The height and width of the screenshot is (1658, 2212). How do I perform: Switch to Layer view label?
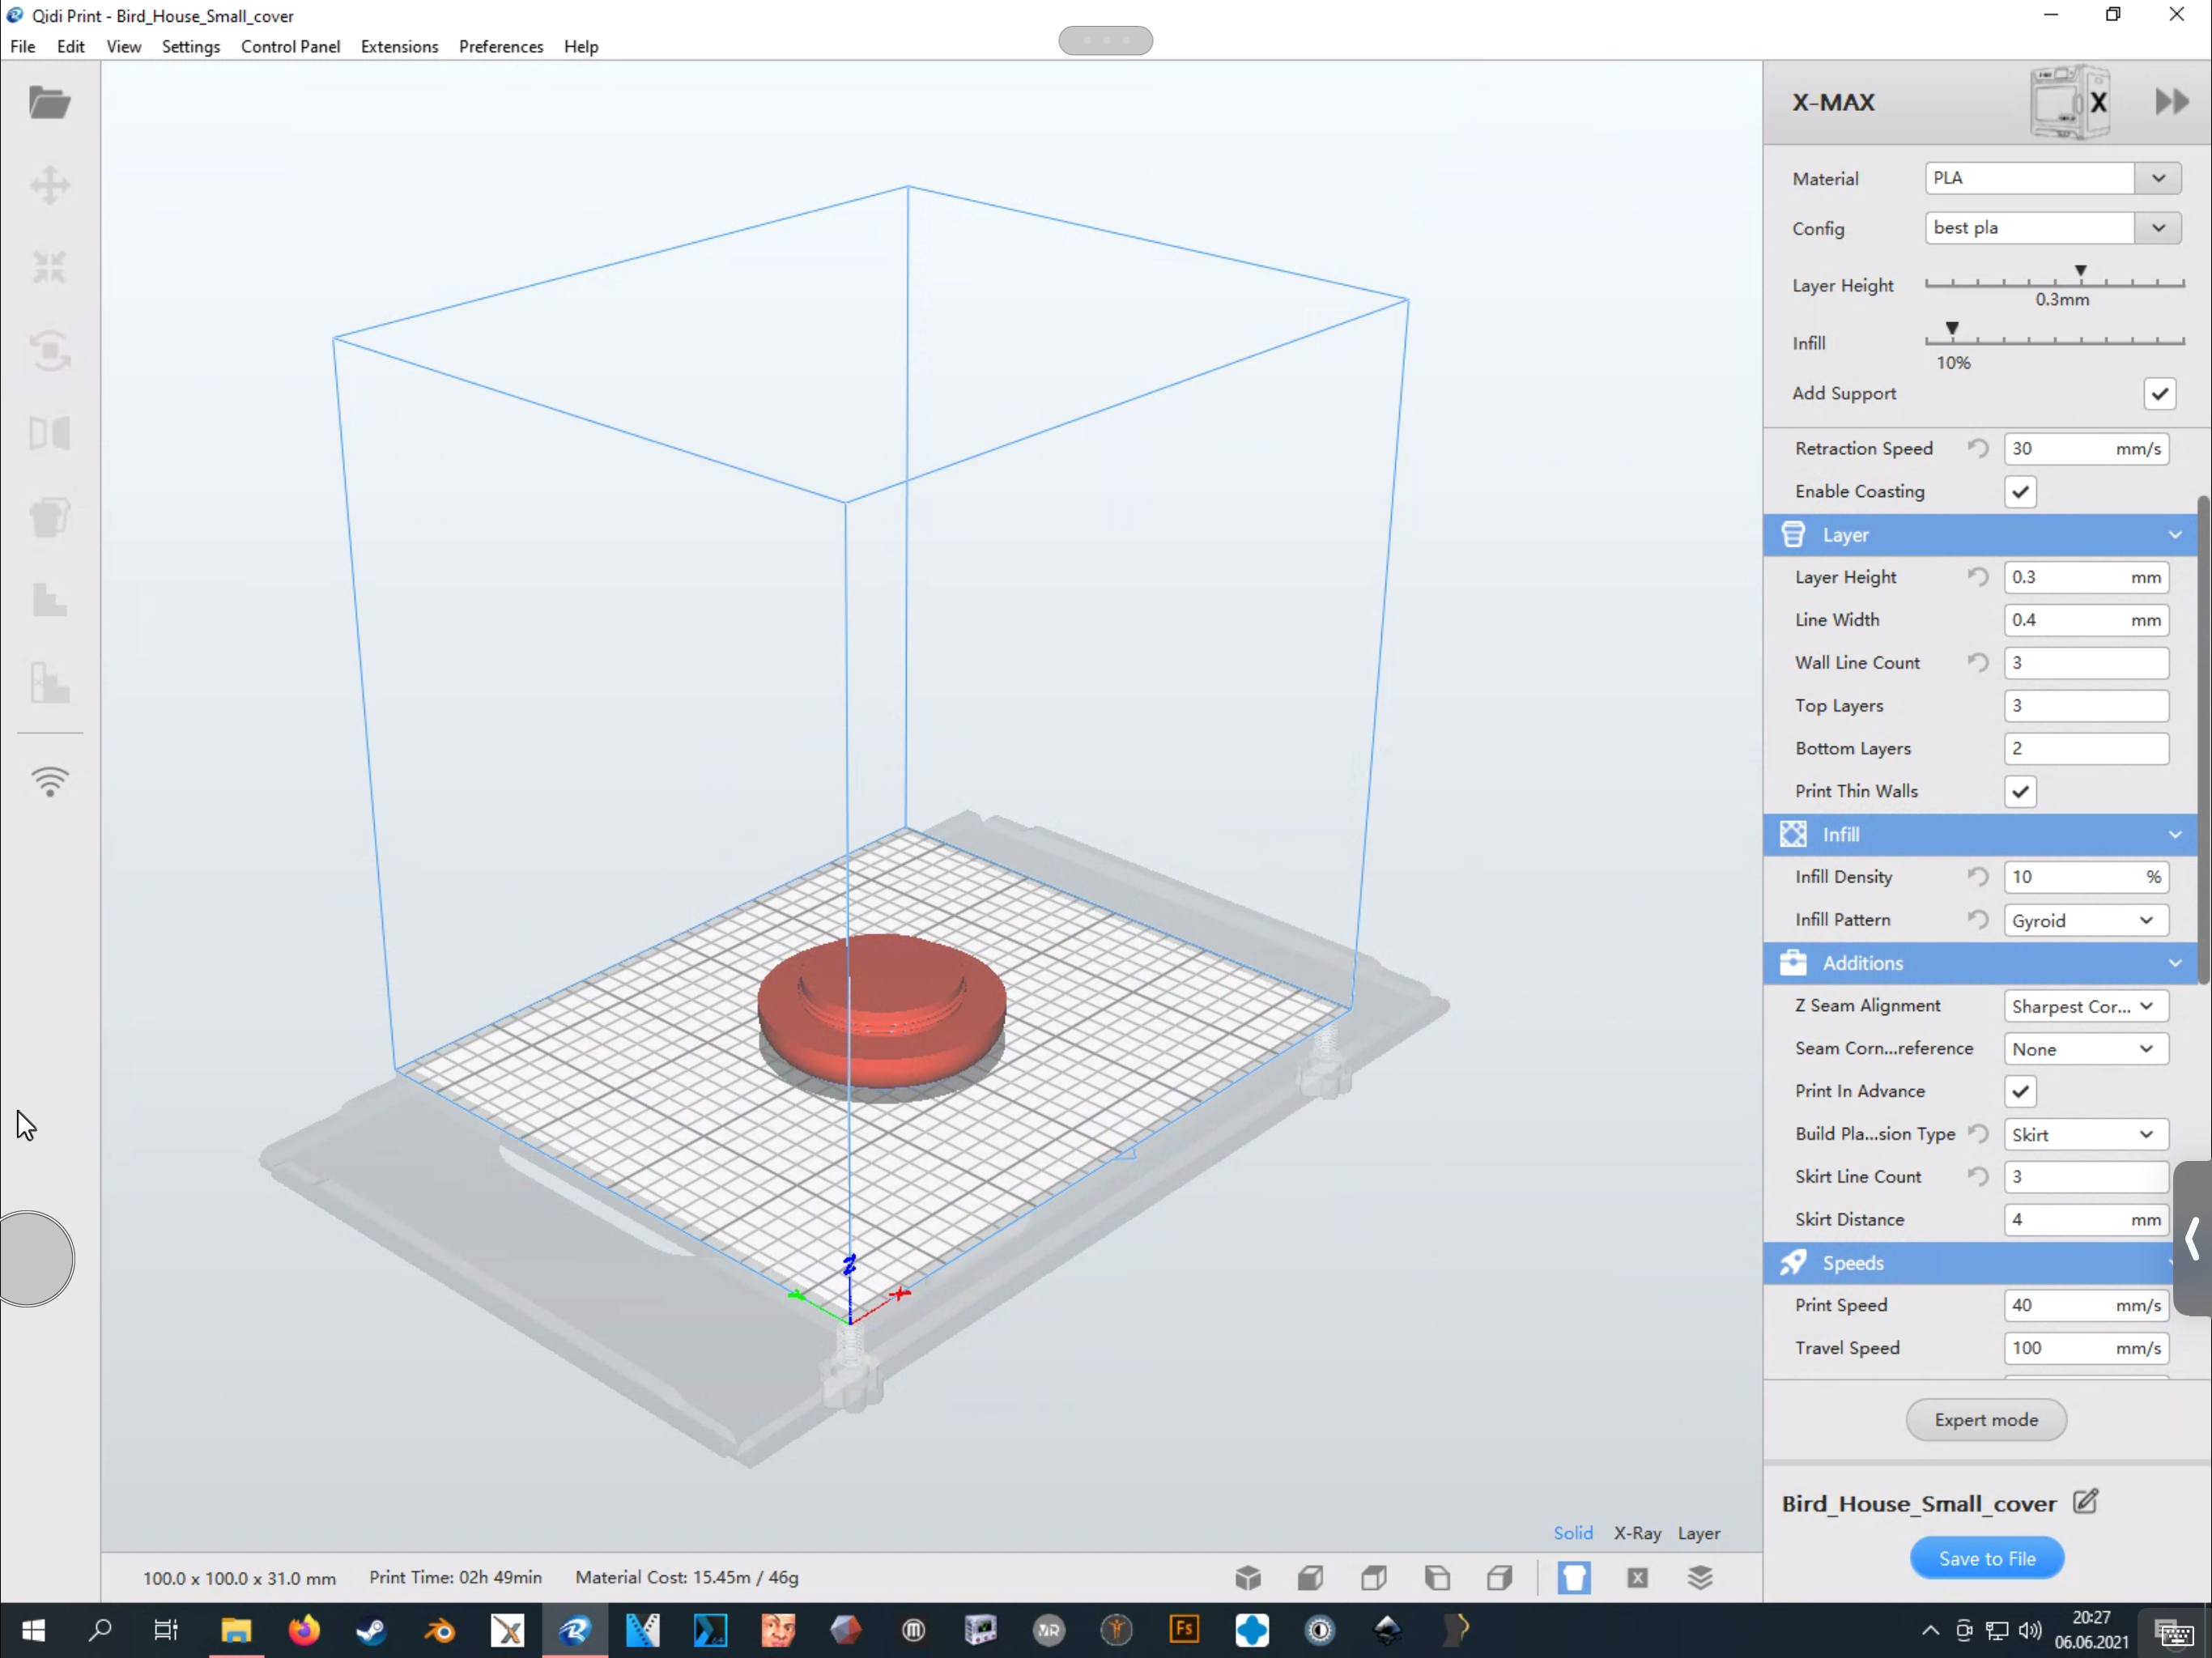[1699, 1533]
